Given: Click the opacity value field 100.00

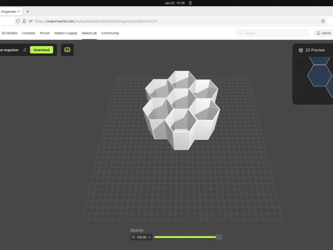Looking at the screenshot, I should pyautogui.click(x=141, y=237).
